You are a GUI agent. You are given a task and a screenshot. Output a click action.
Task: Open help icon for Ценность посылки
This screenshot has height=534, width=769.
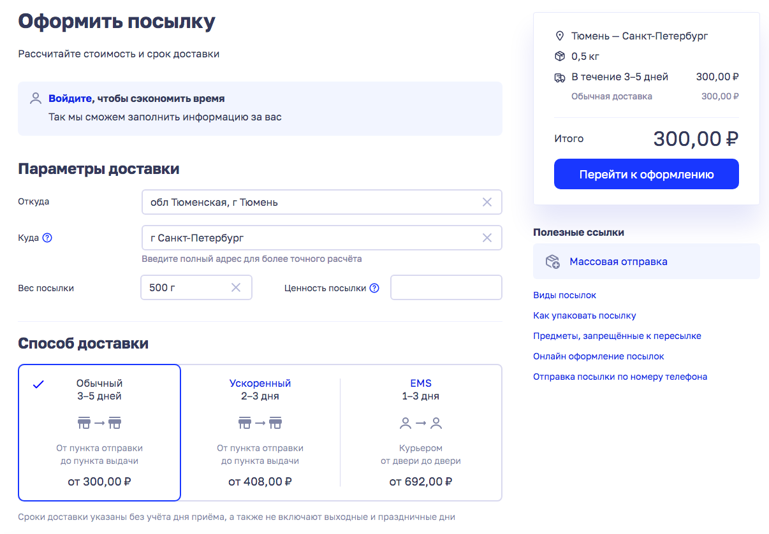(x=374, y=288)
